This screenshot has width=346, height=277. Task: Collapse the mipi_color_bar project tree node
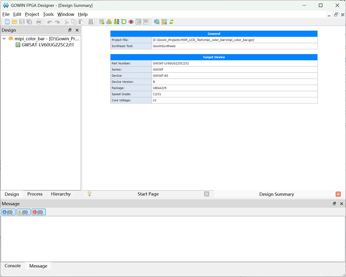4,39
